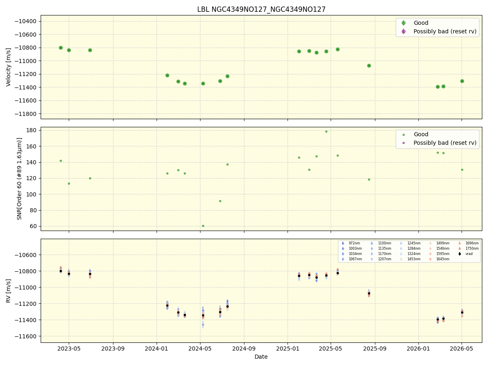This screenshot has height=366, width=488.
Task: Click the purple Possibly bad marker in velocity legend
Action: [403, 31]
